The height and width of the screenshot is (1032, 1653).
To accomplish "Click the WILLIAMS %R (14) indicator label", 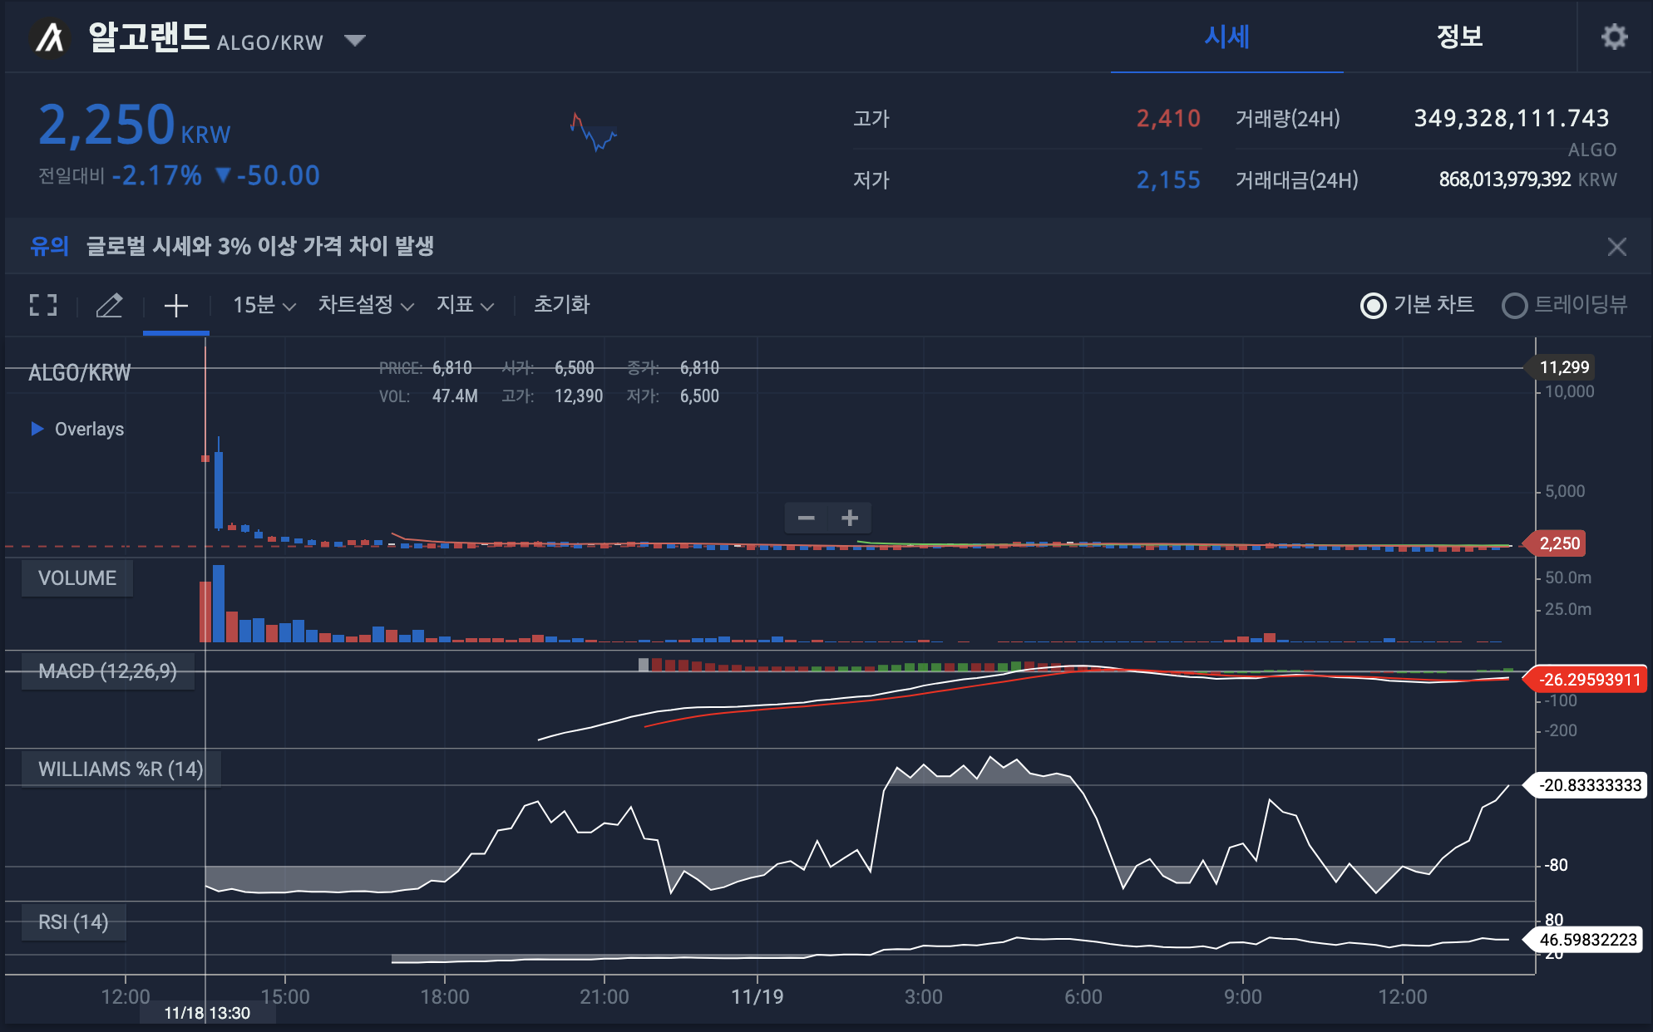I will click(x=121, y=769).
